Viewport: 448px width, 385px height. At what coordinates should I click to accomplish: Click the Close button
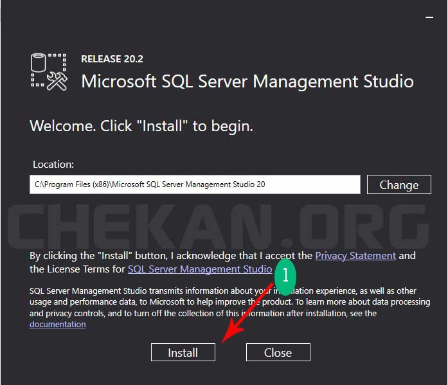tap(278, 352)
